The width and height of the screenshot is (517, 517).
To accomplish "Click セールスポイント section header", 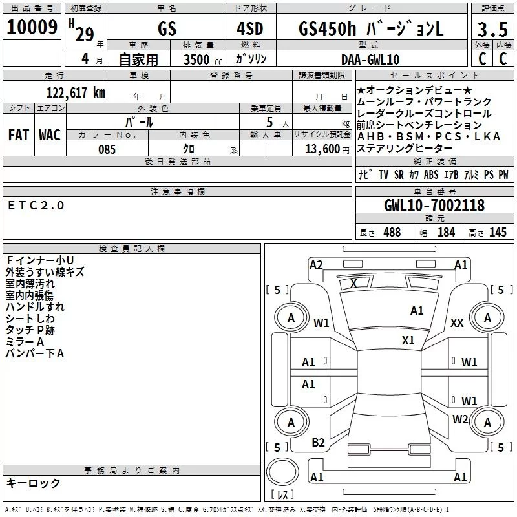I will 434,75.
